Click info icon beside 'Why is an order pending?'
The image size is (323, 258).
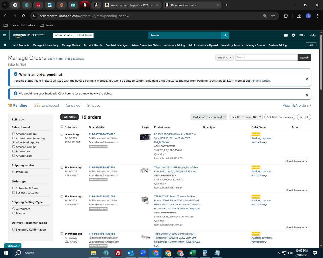[x=16, y=74]
